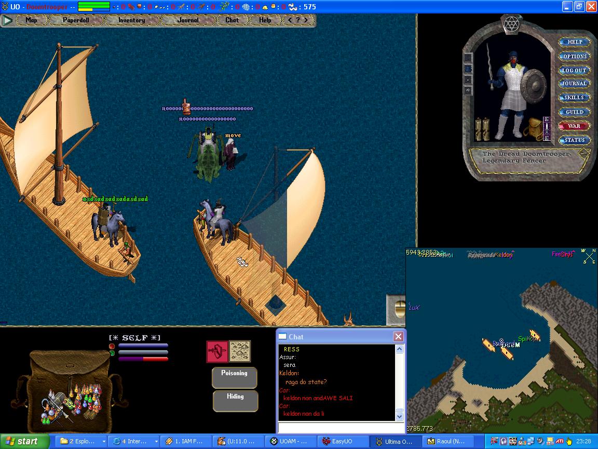Viewport: 598px width, 449px height.
Task: Click the HELP button on the paperdoll
Action: pyautogui.click(x=575, y=42)
